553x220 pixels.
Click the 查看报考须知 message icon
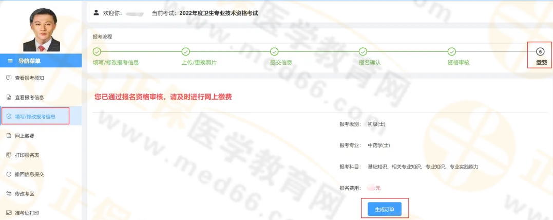click(x=8, y=78)
